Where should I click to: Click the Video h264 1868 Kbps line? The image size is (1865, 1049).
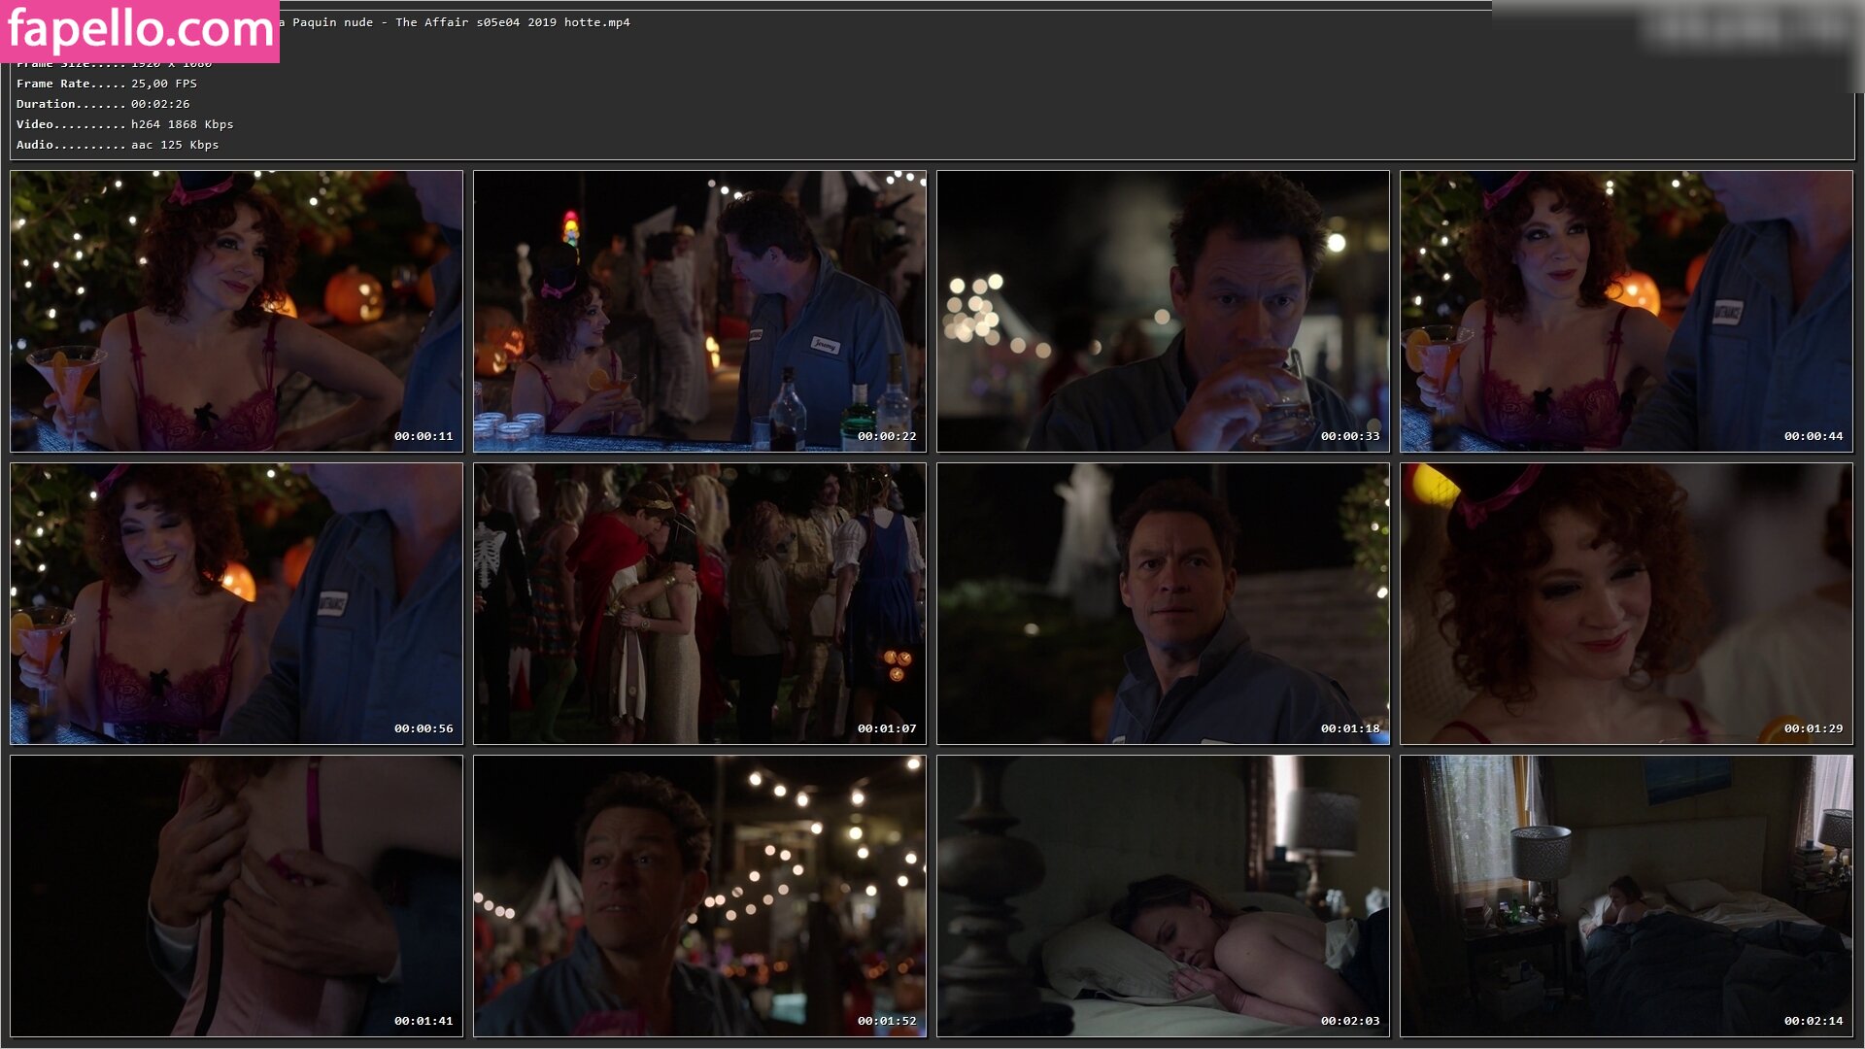[x=124, y=124]
